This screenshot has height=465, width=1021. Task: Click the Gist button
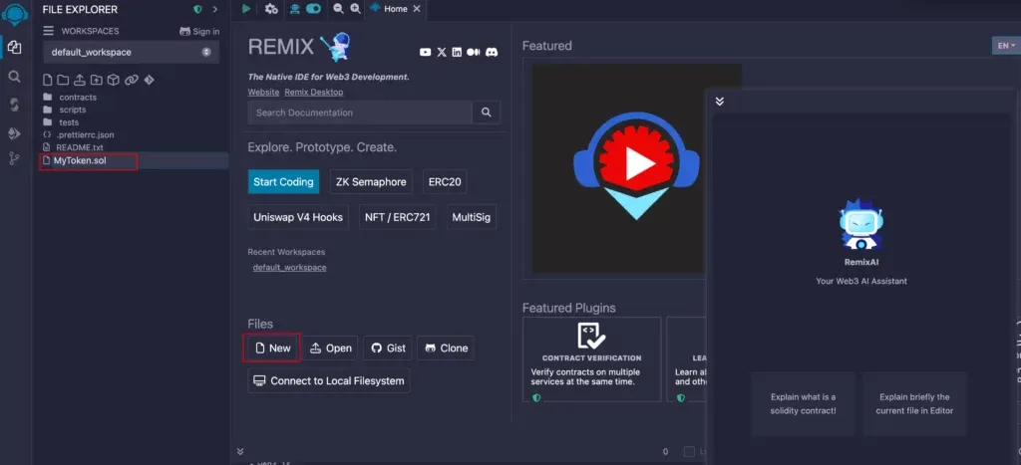tap(388, 348)
